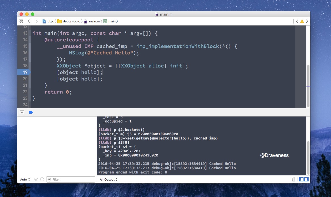Viewport: 331px width, 197px height.
Task: Open the related items grid menu
Action: point(21,21)
